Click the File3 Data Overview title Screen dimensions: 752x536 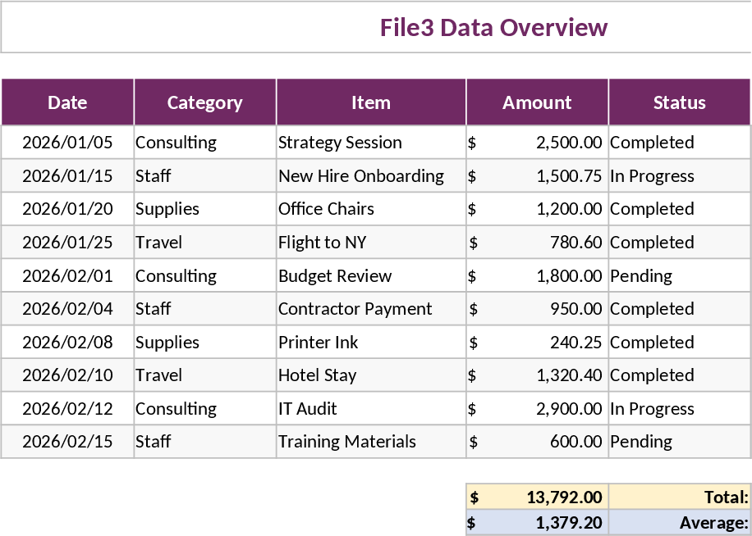[491, 27]
